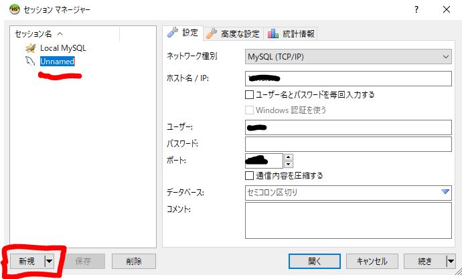Click the データベース セミコロン区切り field
The image size is (462, 279).
coord(348,193)
